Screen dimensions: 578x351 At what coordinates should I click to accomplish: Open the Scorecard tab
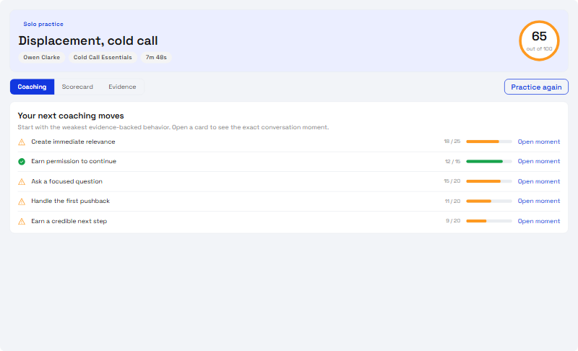click(77, 87)
